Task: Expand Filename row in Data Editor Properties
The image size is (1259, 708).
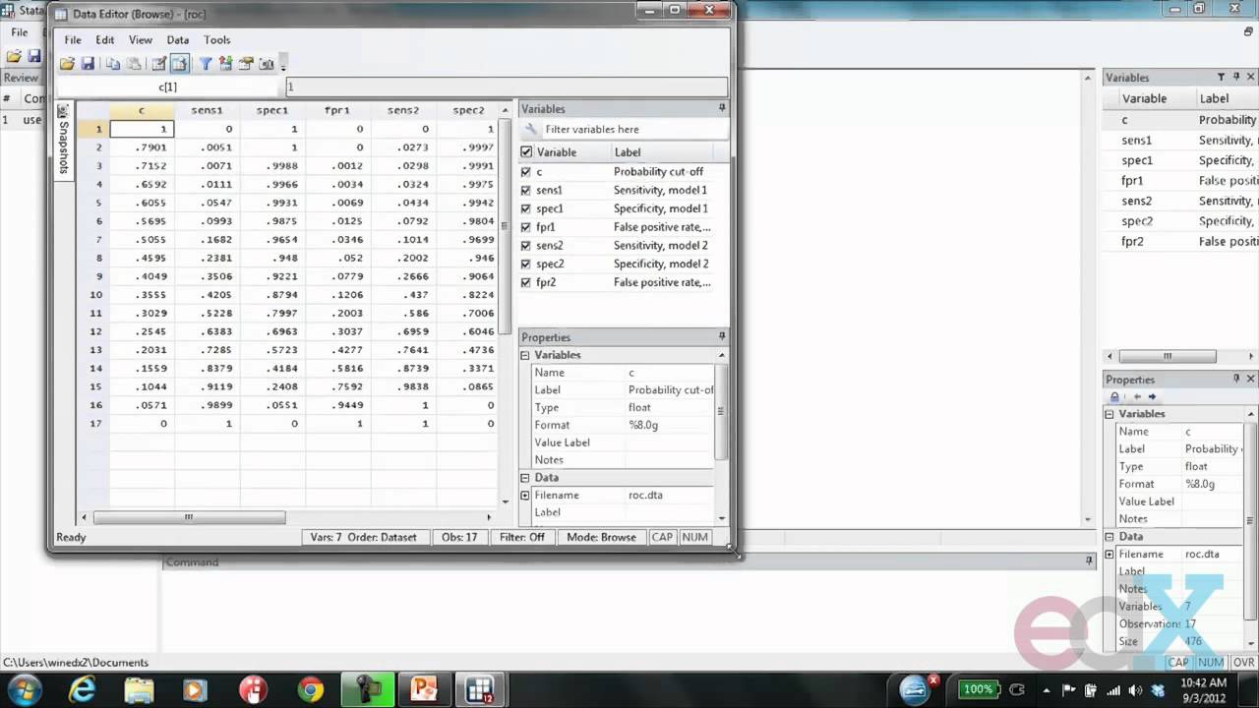Action: tap(525, 496)
